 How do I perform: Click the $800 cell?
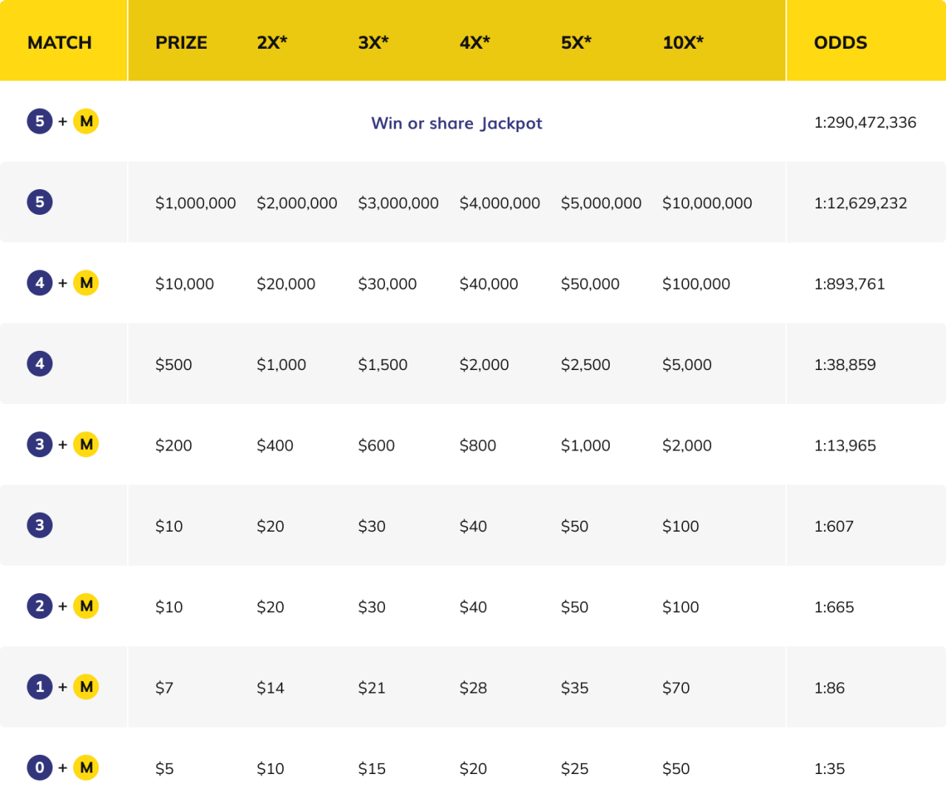click(x=477, y=446)
